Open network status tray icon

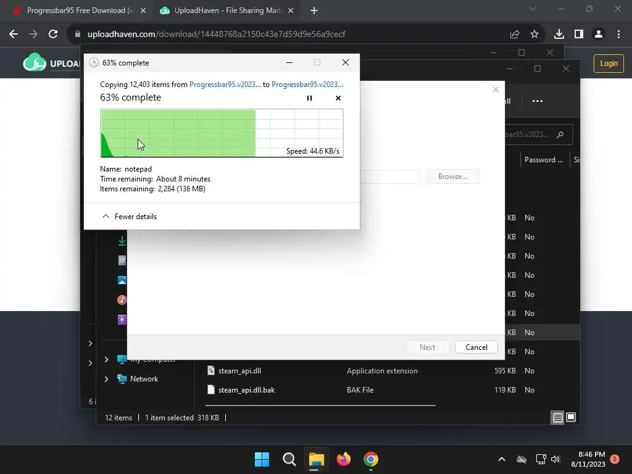[x=541, y=459]
